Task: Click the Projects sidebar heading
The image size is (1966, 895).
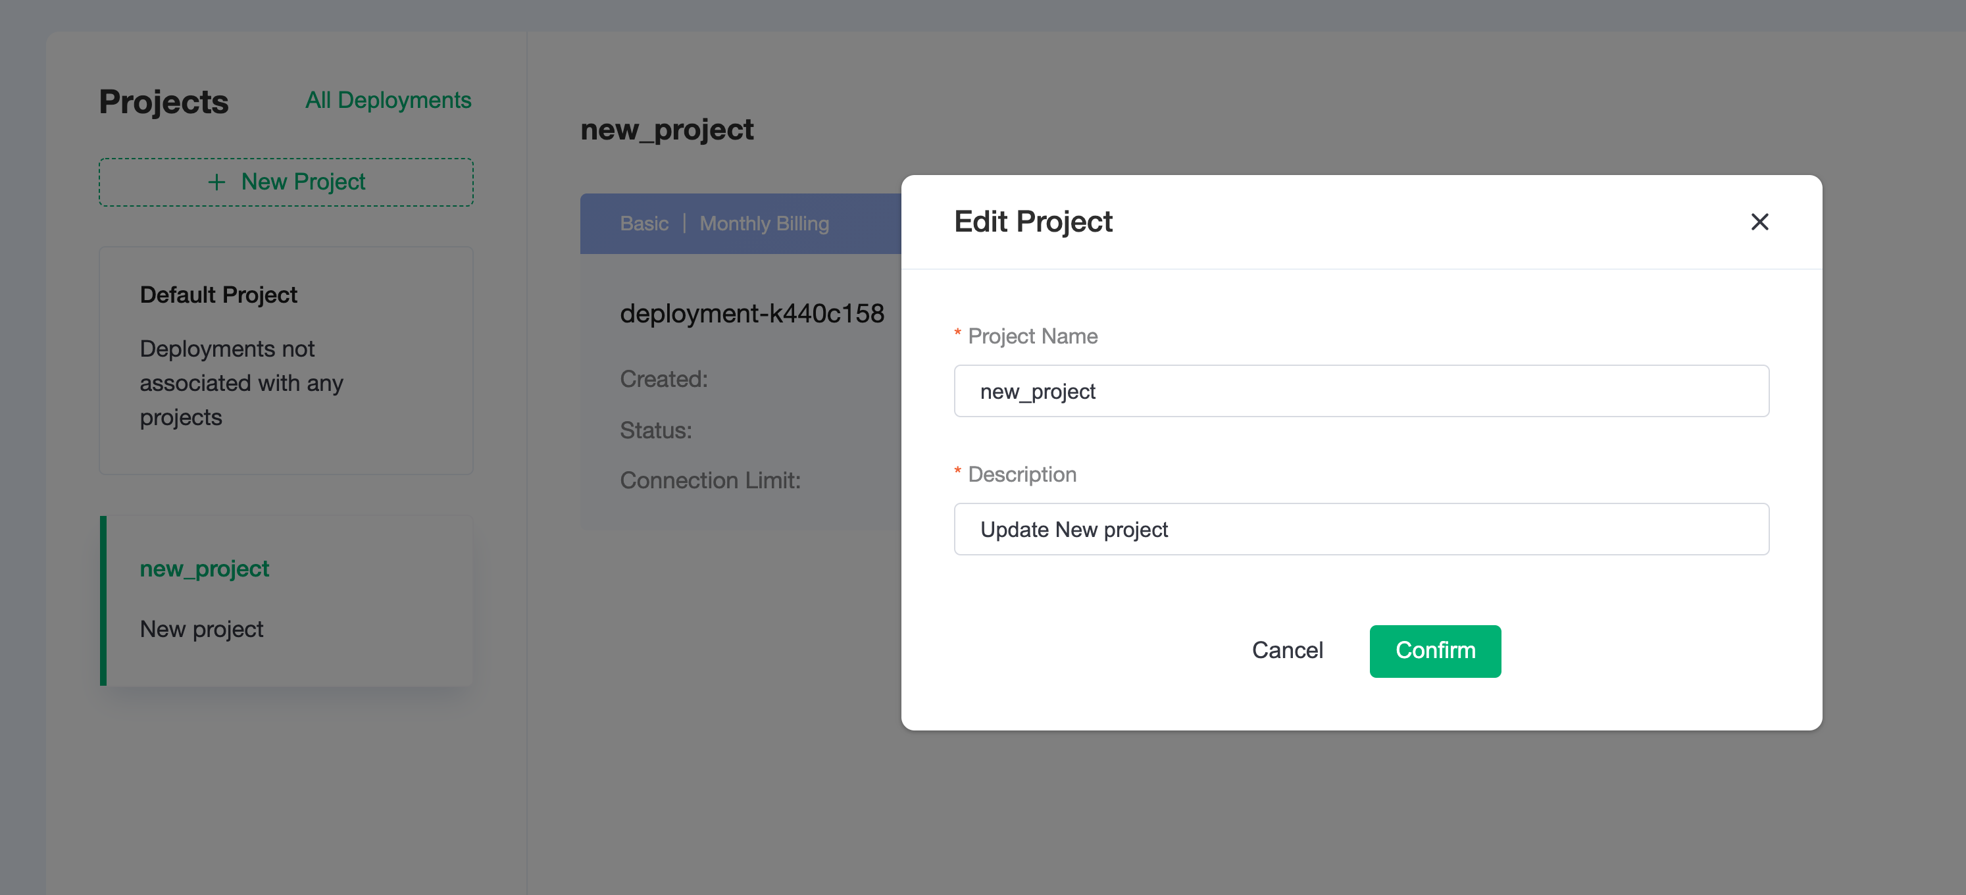Action: click(163, 101)
